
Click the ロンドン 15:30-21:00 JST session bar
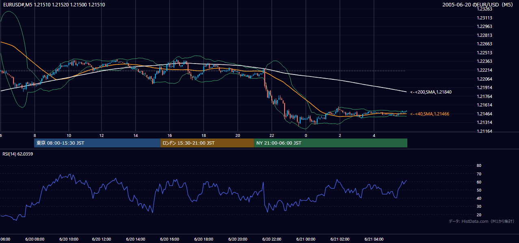point(207,143)
